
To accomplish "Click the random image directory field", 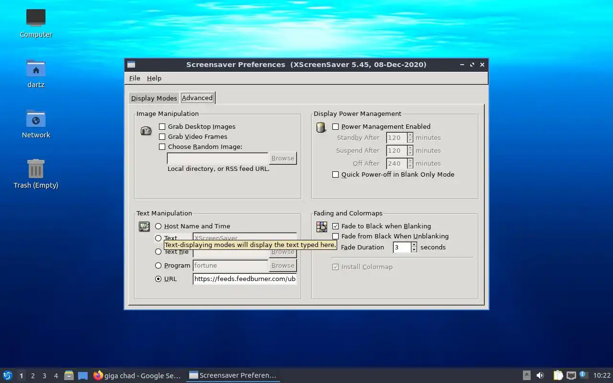I will point(217,158).
